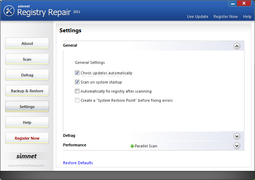Click the simnet sidebar logo
The height and width of the screenshot is (180, 255).
click(26, 156)
